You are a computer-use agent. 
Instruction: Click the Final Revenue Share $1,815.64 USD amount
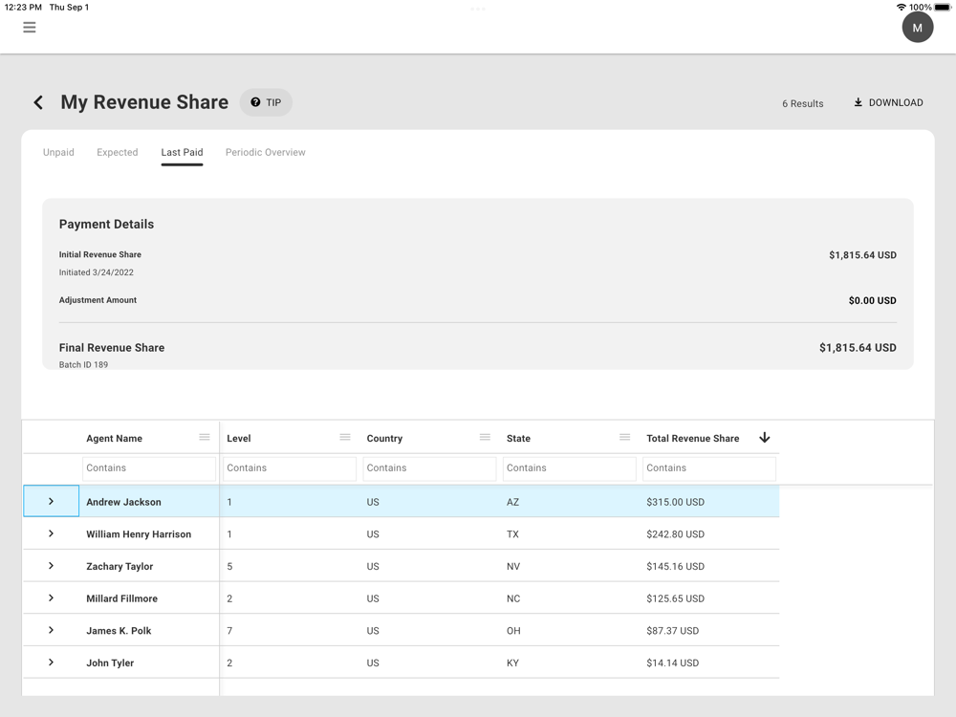point(858,348)
